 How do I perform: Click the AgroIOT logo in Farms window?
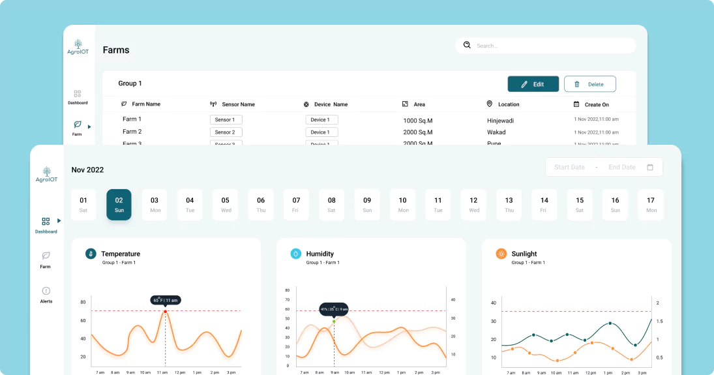(78, 47)
